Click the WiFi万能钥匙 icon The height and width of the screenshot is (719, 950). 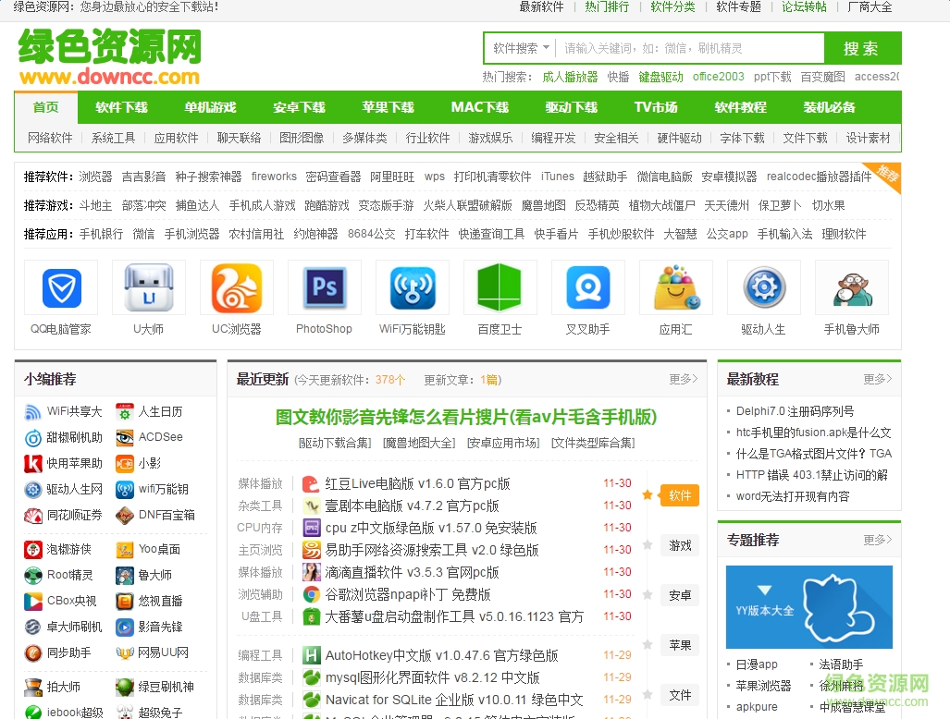click(x=412, y=287)
